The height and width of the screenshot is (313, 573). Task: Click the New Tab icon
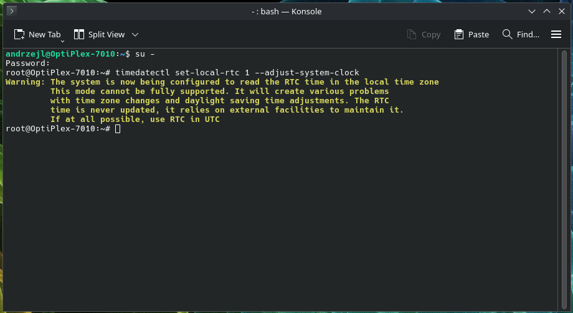coord(19,34)
